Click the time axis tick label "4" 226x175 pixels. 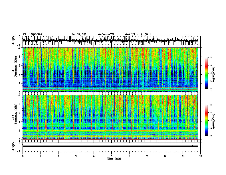(94, 156)
